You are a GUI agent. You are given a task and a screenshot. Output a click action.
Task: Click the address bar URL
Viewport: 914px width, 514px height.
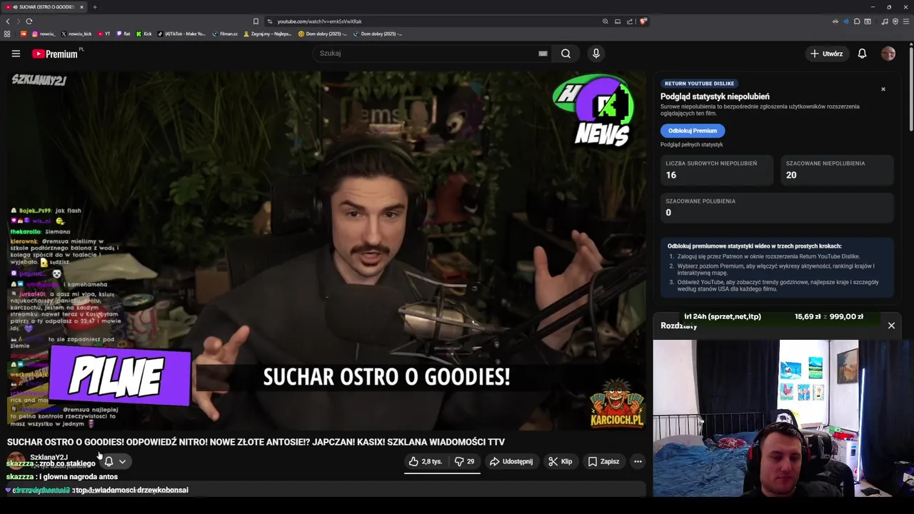point(319,21)
